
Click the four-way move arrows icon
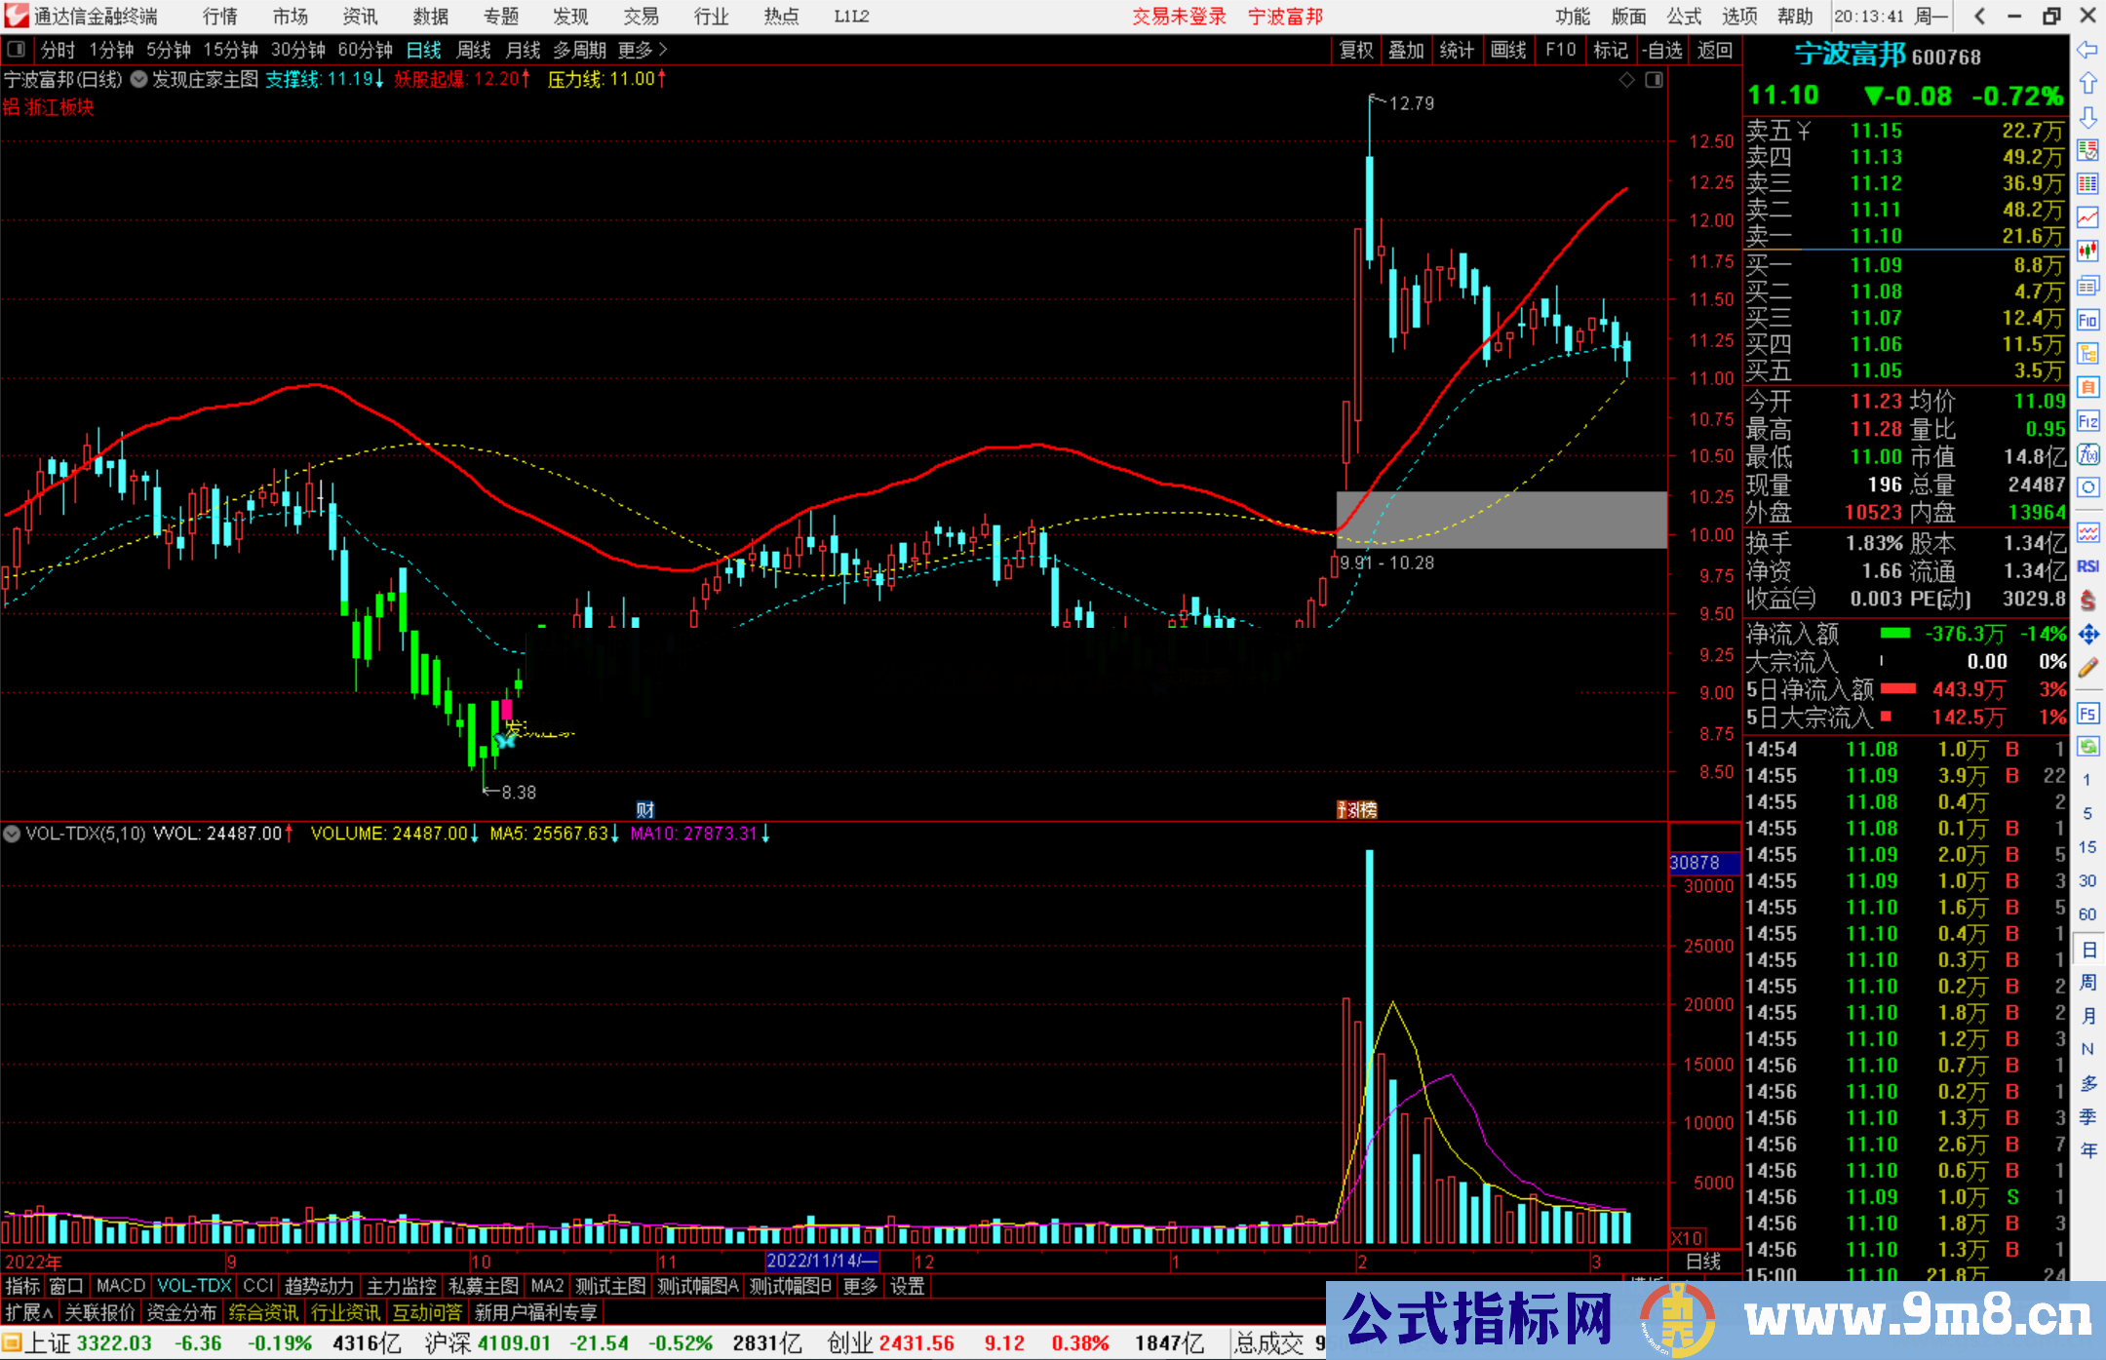coord(2087,635)
